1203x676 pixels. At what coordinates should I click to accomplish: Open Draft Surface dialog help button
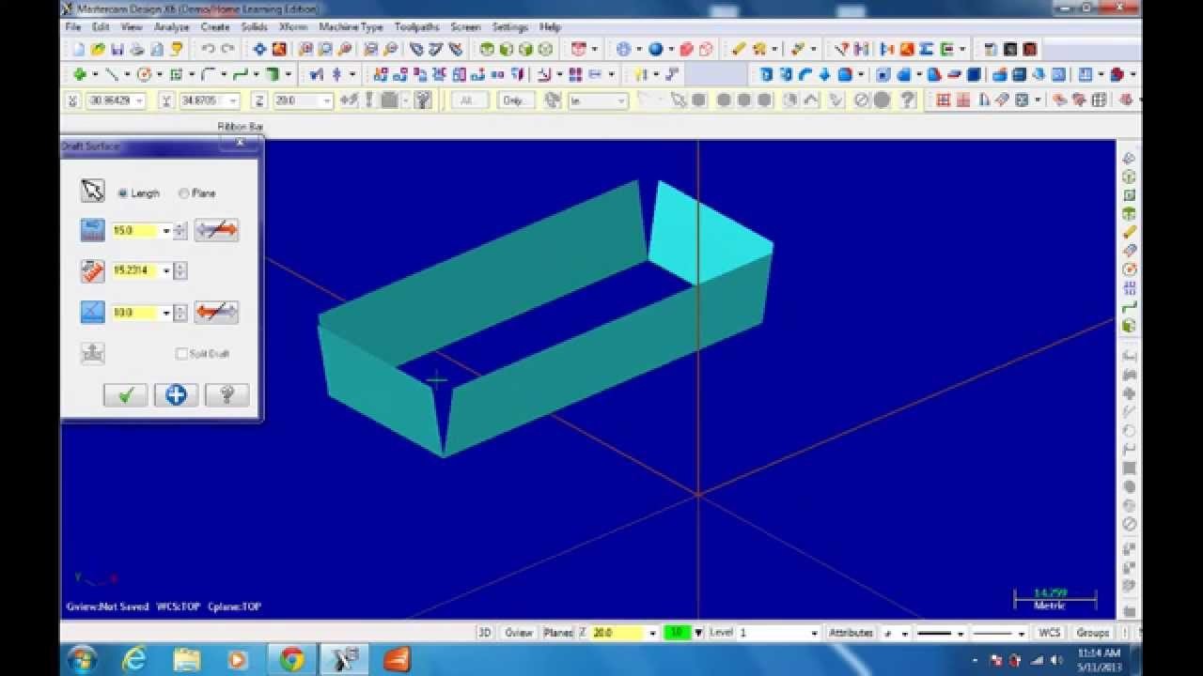[227, 395]
